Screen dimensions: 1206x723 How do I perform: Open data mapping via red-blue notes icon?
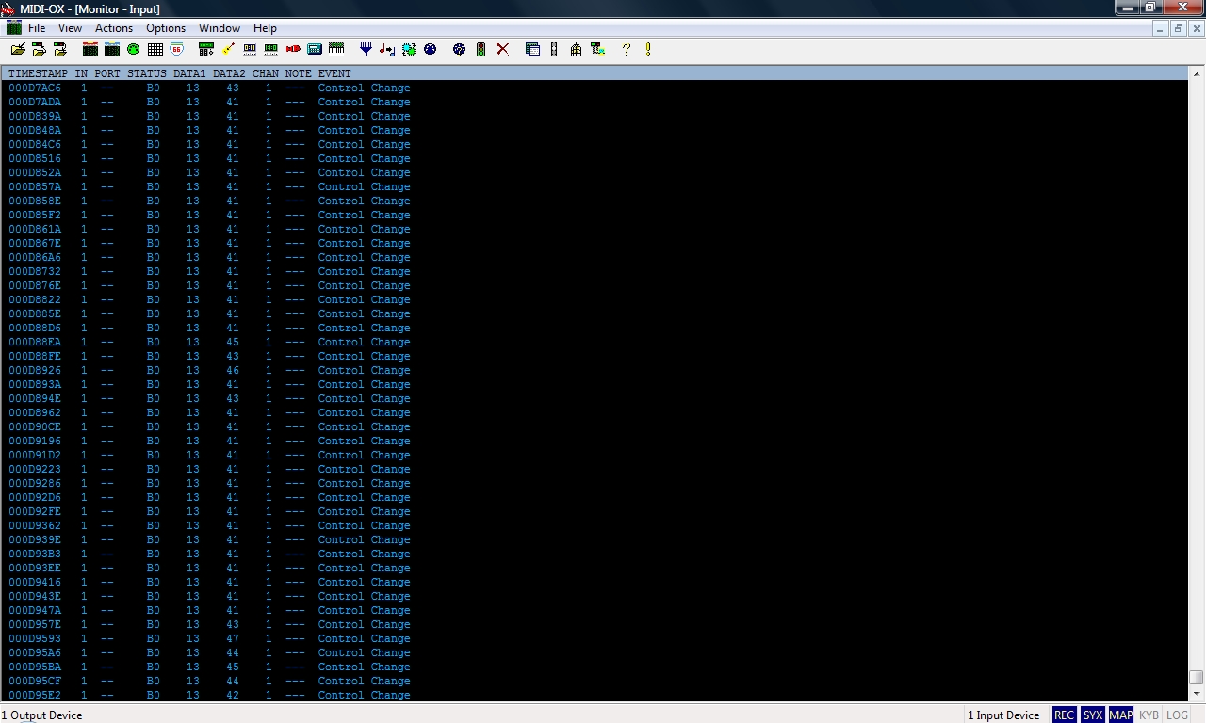(x=387, y=49)
